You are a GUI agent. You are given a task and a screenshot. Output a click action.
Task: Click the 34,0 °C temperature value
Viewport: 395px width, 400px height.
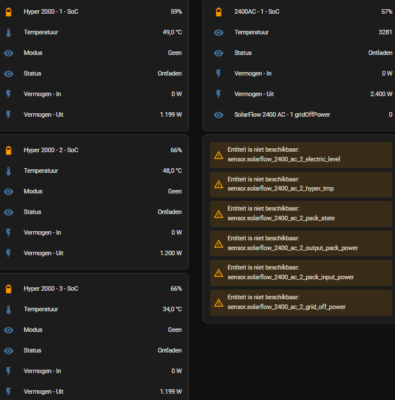[172, 310]
